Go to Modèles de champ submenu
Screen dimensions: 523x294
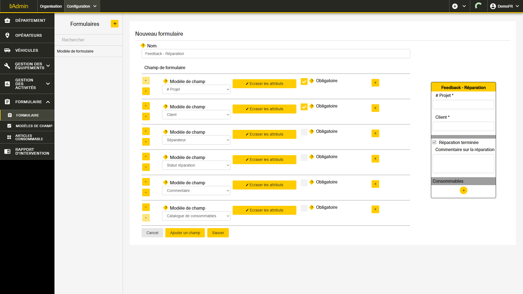34,126
